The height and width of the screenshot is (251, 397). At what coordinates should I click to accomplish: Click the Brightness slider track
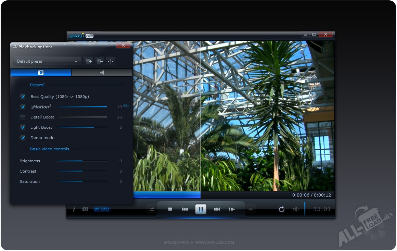point(82,161)
